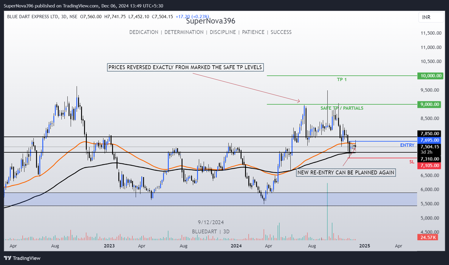Screen dimensions: 449x265
Task: Click the BLUE DART EXPRESS LTD symbol title
Action: pyautogui.click(x=33, y=17)
